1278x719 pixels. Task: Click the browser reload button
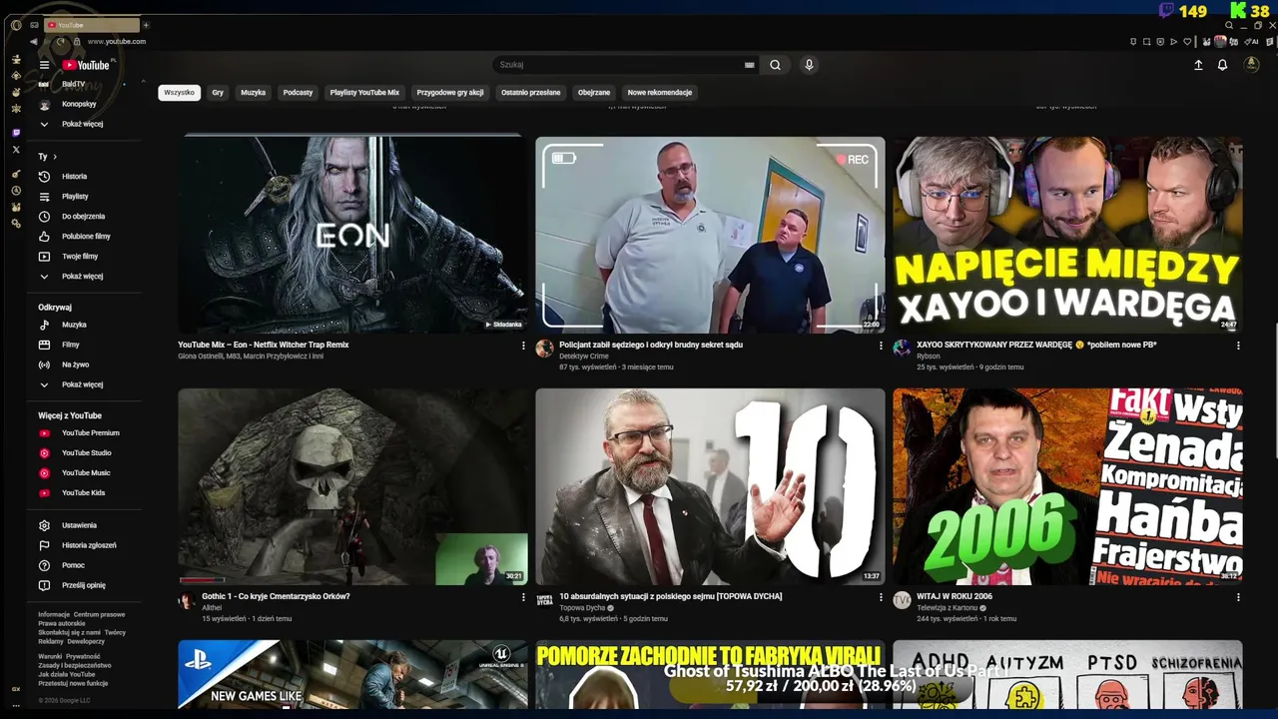click(x=61, y=42)
